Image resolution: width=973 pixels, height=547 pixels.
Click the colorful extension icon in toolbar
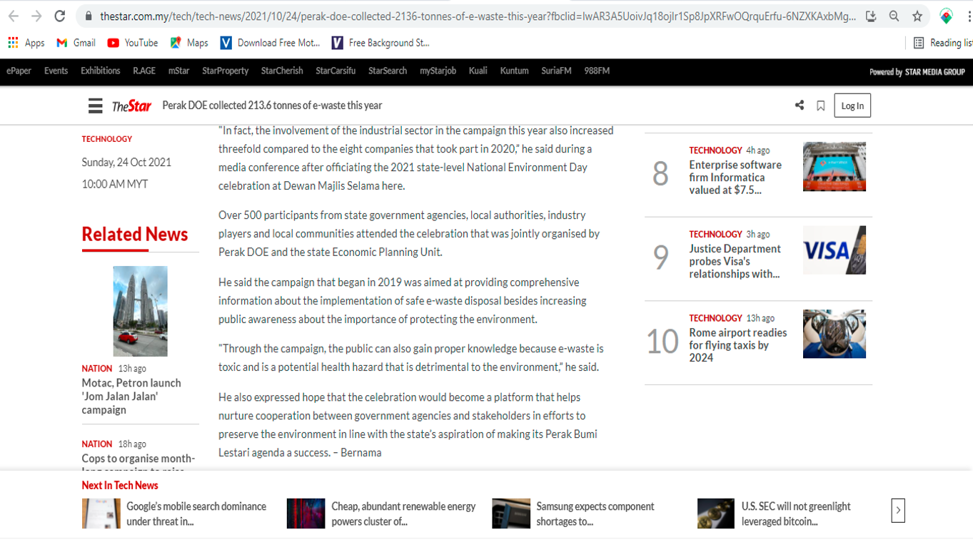(x=947, y=16)
